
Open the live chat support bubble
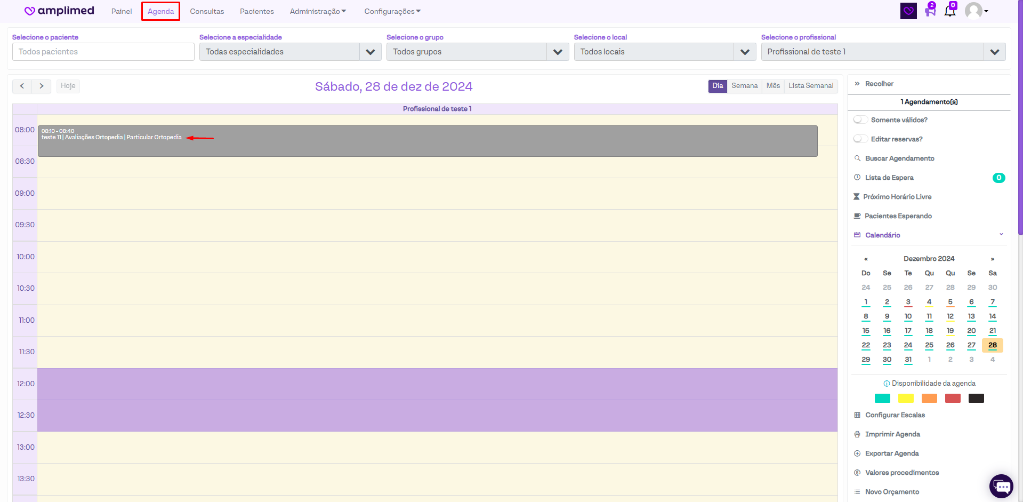pyautogui.click(x=1001, y=486)
